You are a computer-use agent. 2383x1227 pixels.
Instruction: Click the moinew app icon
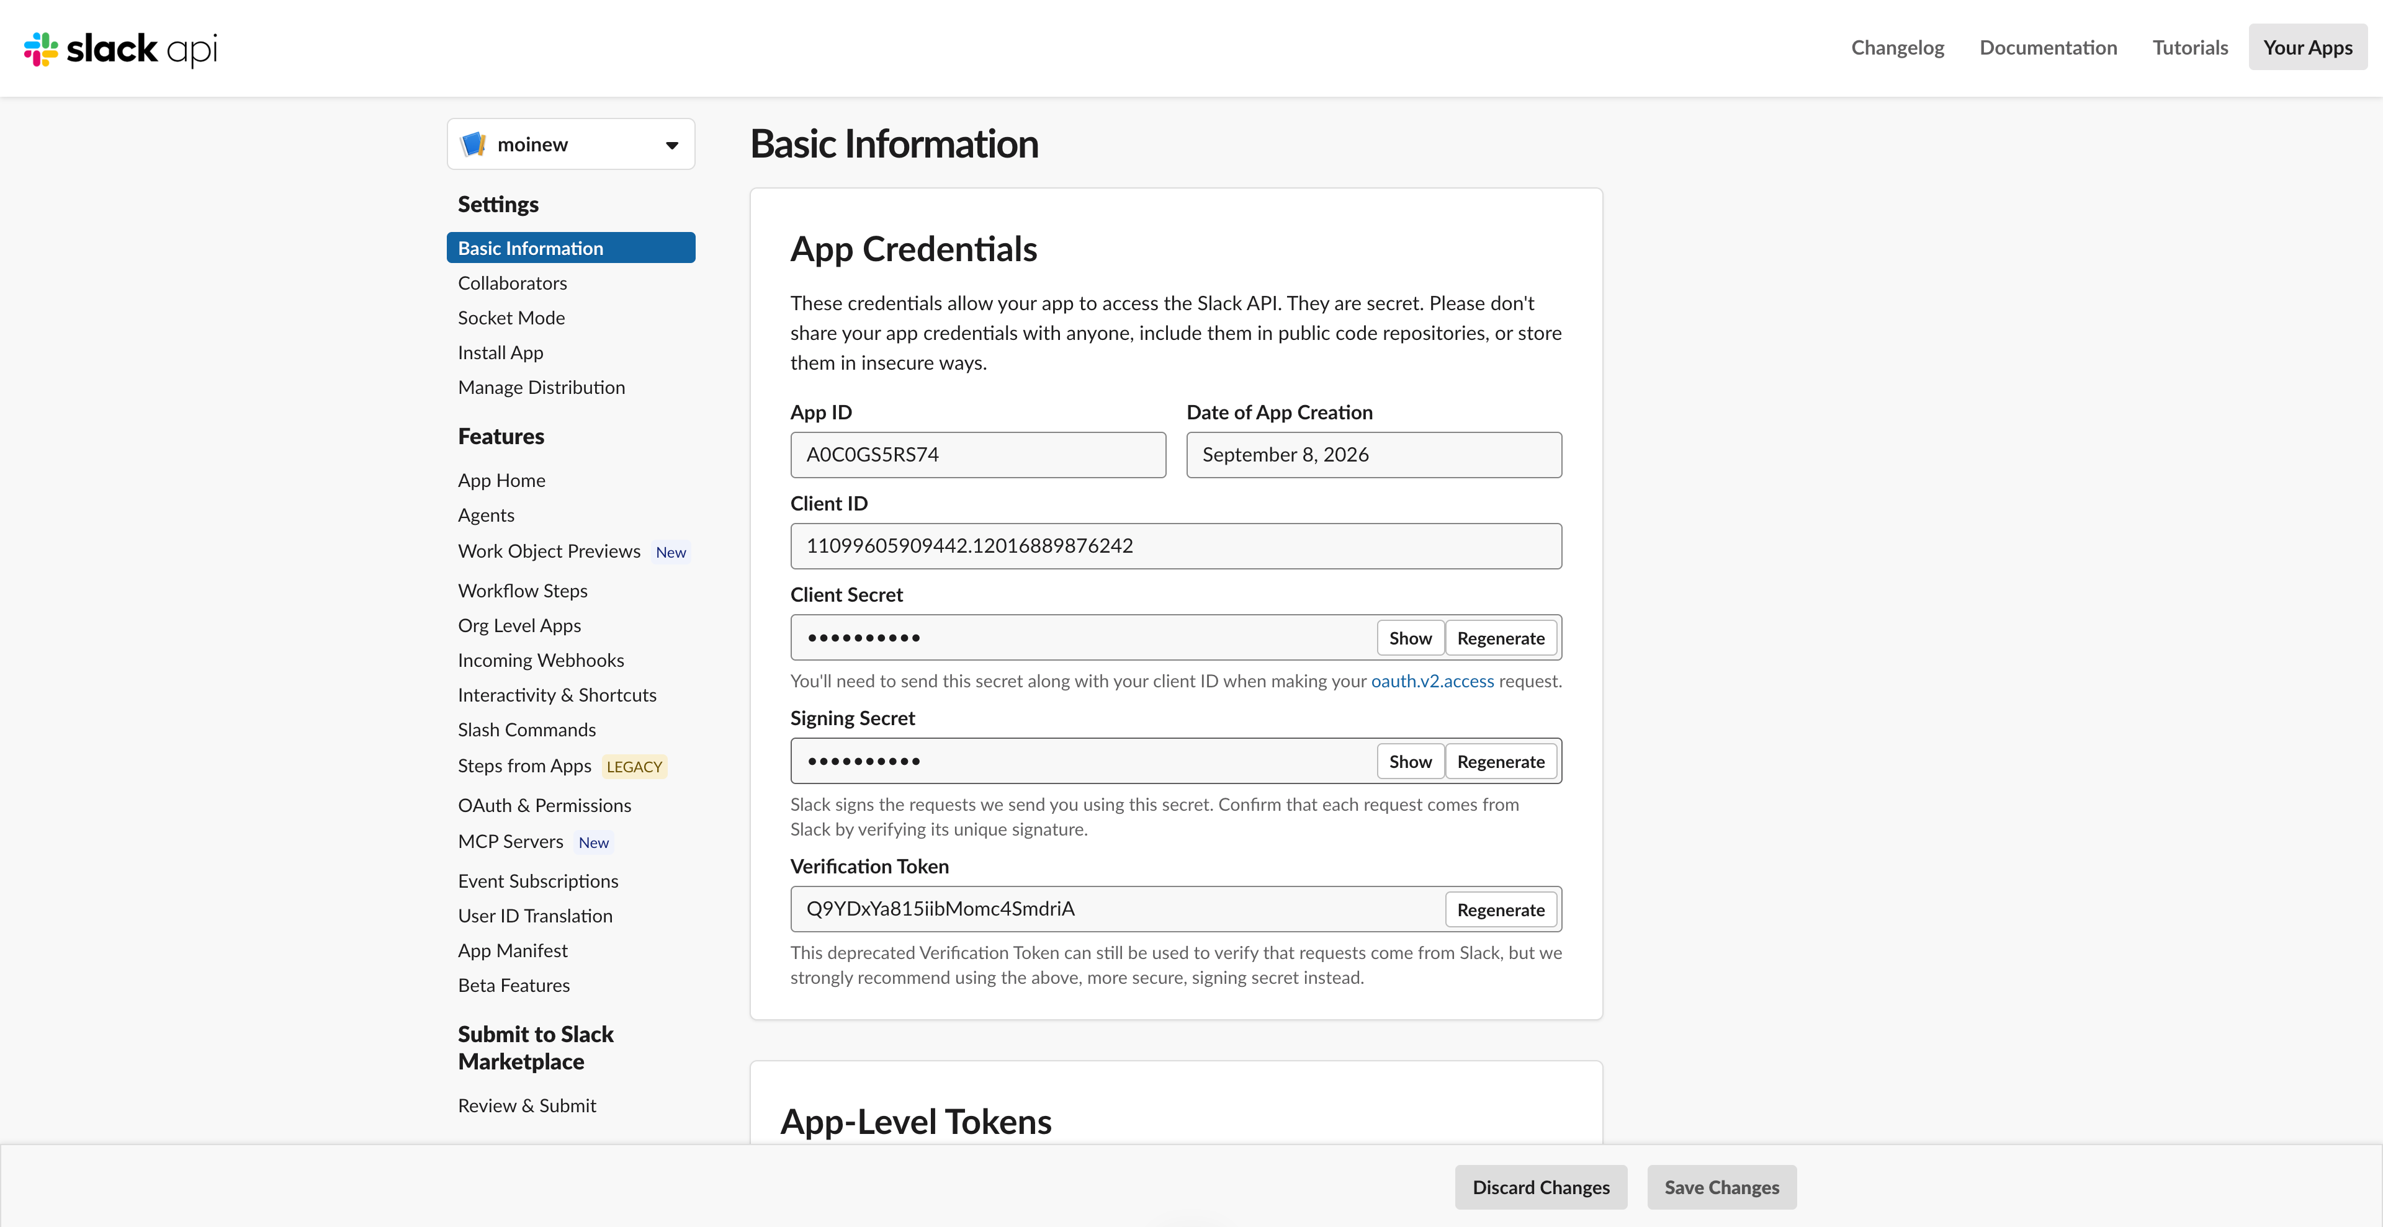(473, 145)
